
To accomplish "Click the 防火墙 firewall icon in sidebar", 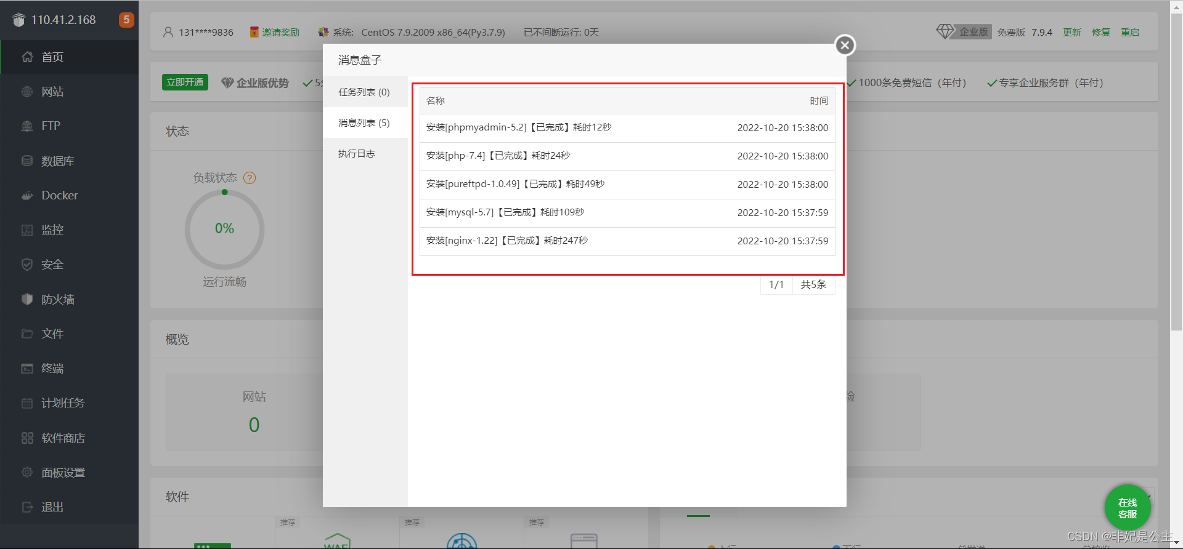I will tap(27, 299).
